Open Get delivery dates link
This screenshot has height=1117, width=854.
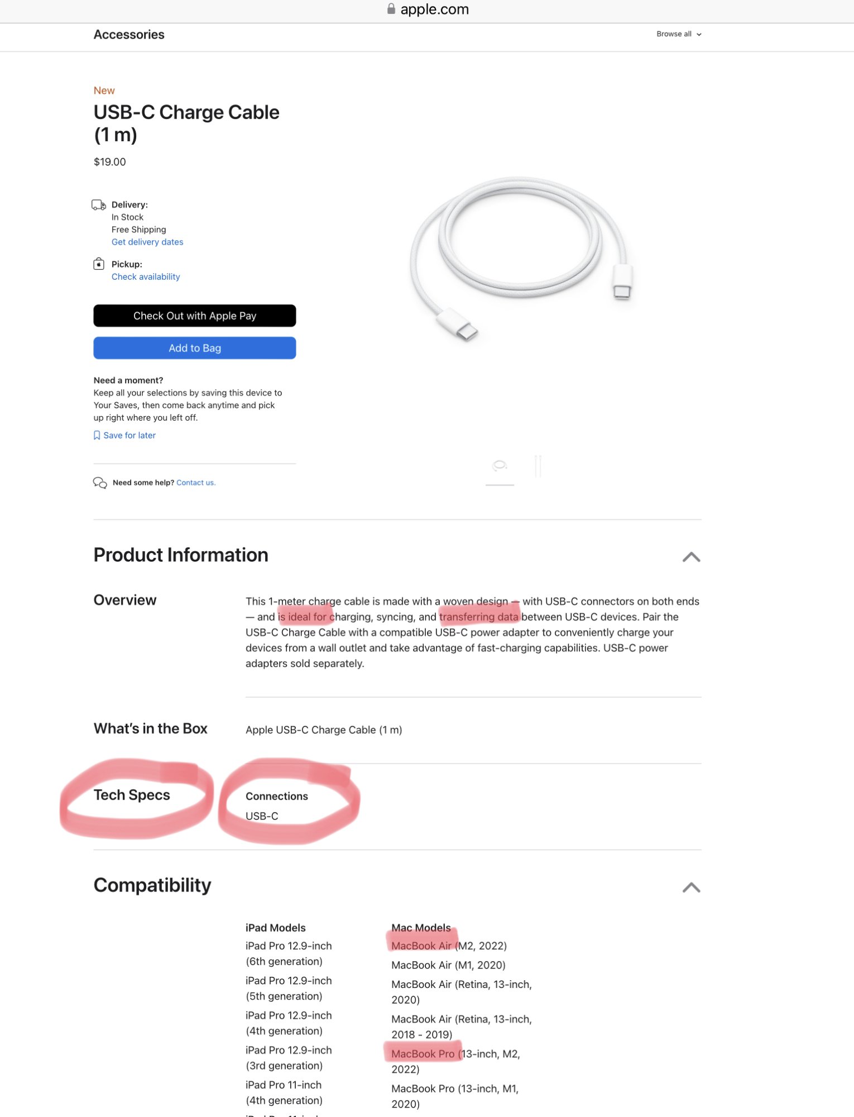147,242
